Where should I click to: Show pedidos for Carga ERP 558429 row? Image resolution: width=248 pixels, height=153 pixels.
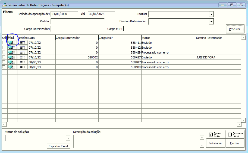point(23,52)
